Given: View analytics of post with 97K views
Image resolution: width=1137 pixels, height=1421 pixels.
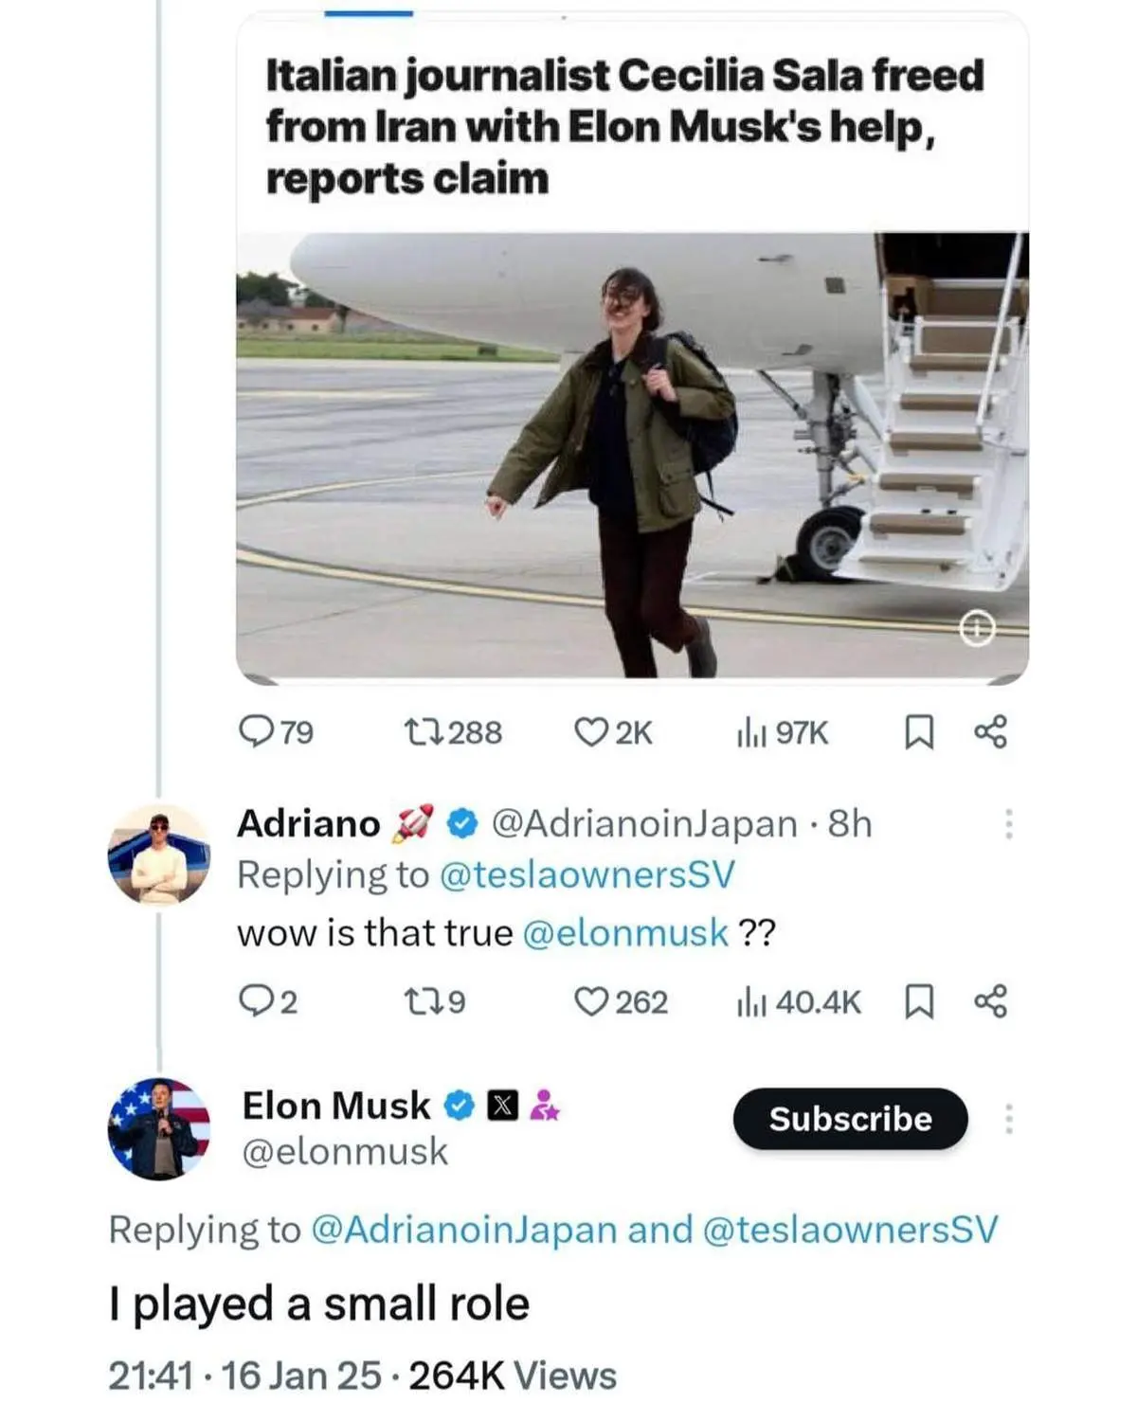Looking at the screenshot, I should (751, 731).
